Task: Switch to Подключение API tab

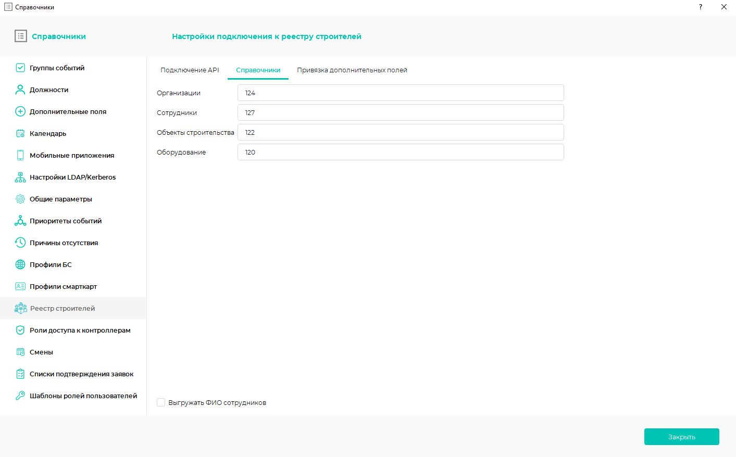Action: coord(190,70)
